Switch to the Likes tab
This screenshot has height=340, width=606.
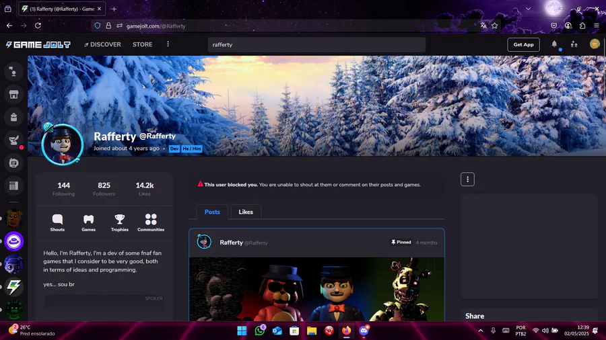point(246,212)
